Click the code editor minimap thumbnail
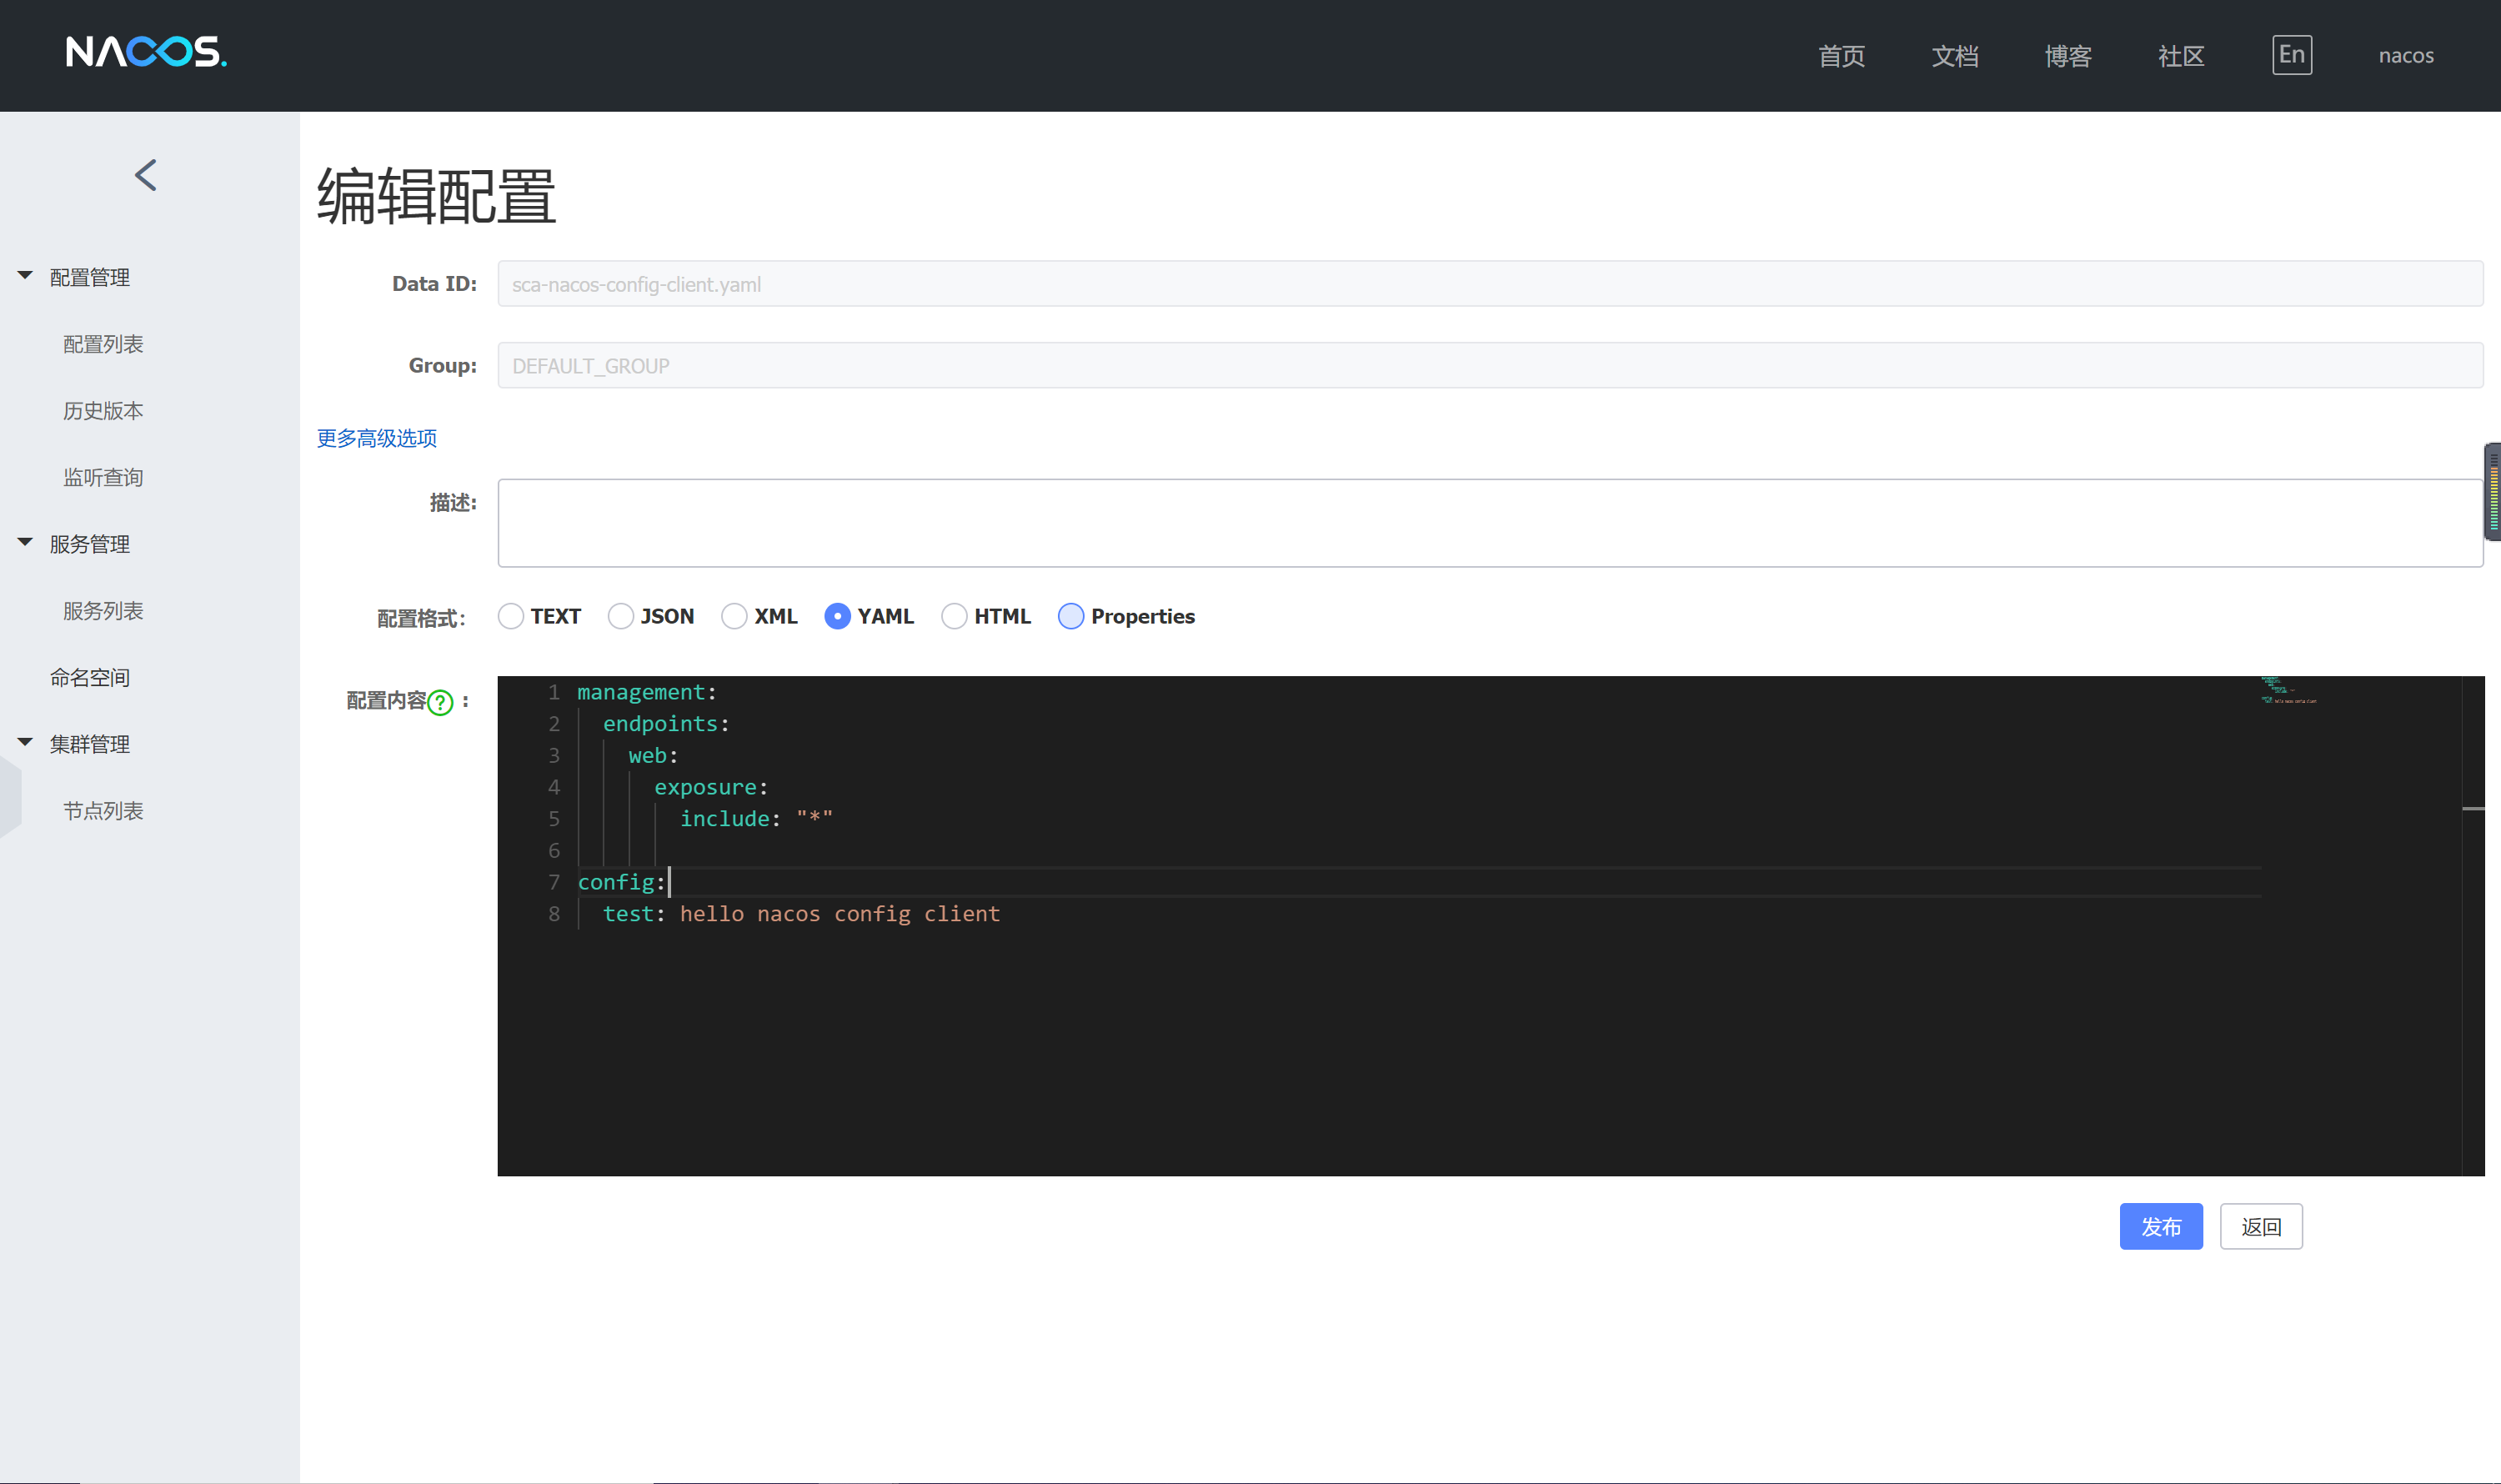The height and width of the screenshot is (1484, 2501). tap(2288, 691)
